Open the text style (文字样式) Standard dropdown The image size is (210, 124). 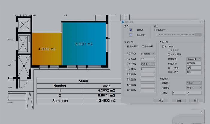coord(147,54)
